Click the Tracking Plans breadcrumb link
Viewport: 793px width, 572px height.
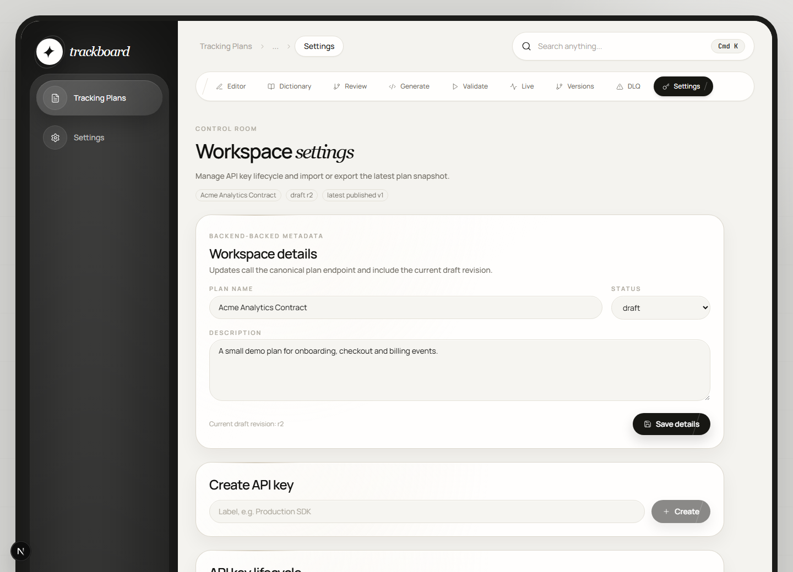[226, 46]
